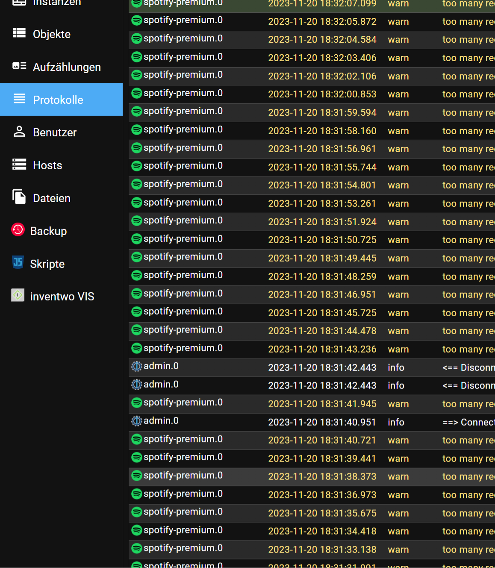Click timestamp 2023-11-20 18:31:54.801

[322, 185]
